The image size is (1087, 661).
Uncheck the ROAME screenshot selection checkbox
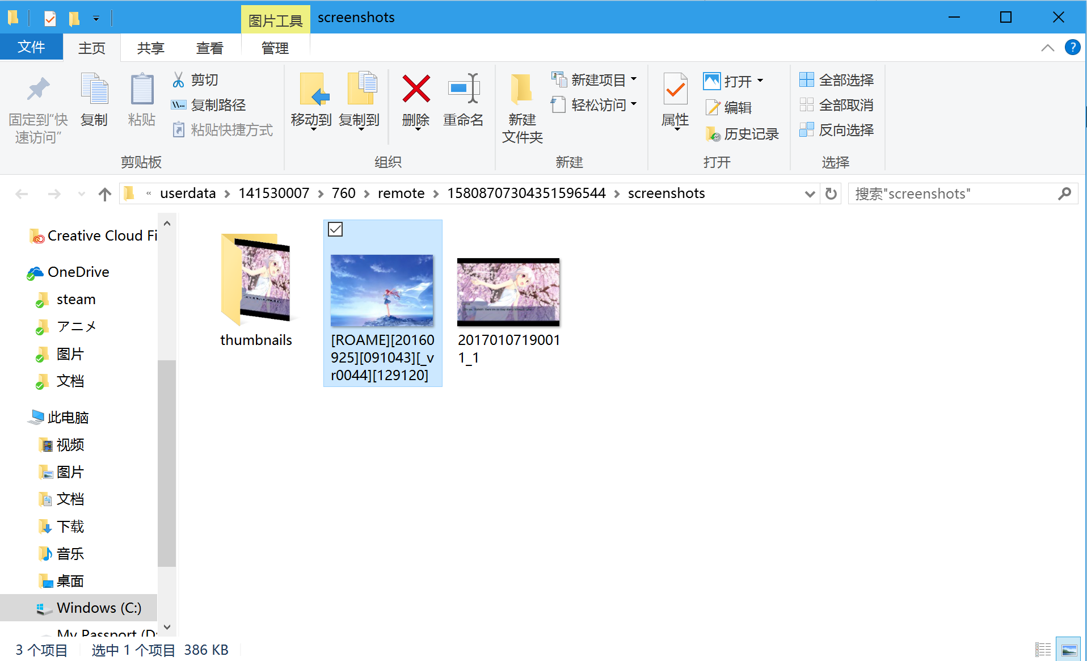click(335, 229)
